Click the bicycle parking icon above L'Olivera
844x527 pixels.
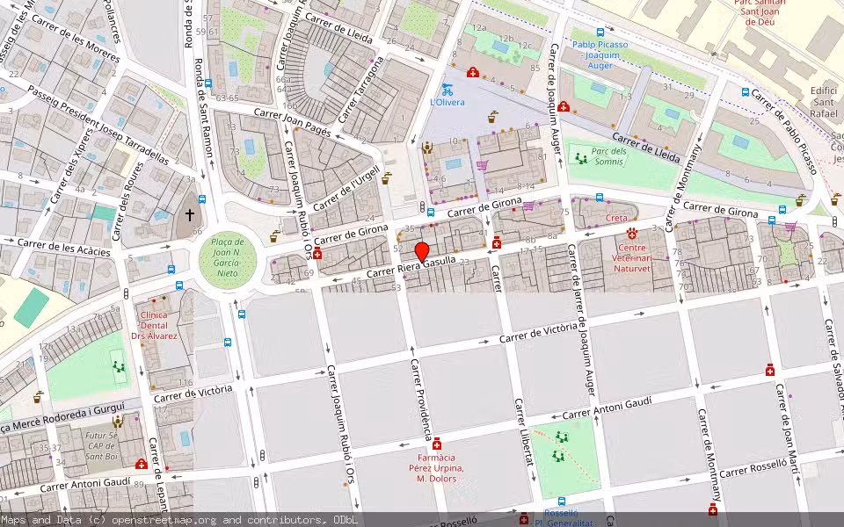[447, 89]
